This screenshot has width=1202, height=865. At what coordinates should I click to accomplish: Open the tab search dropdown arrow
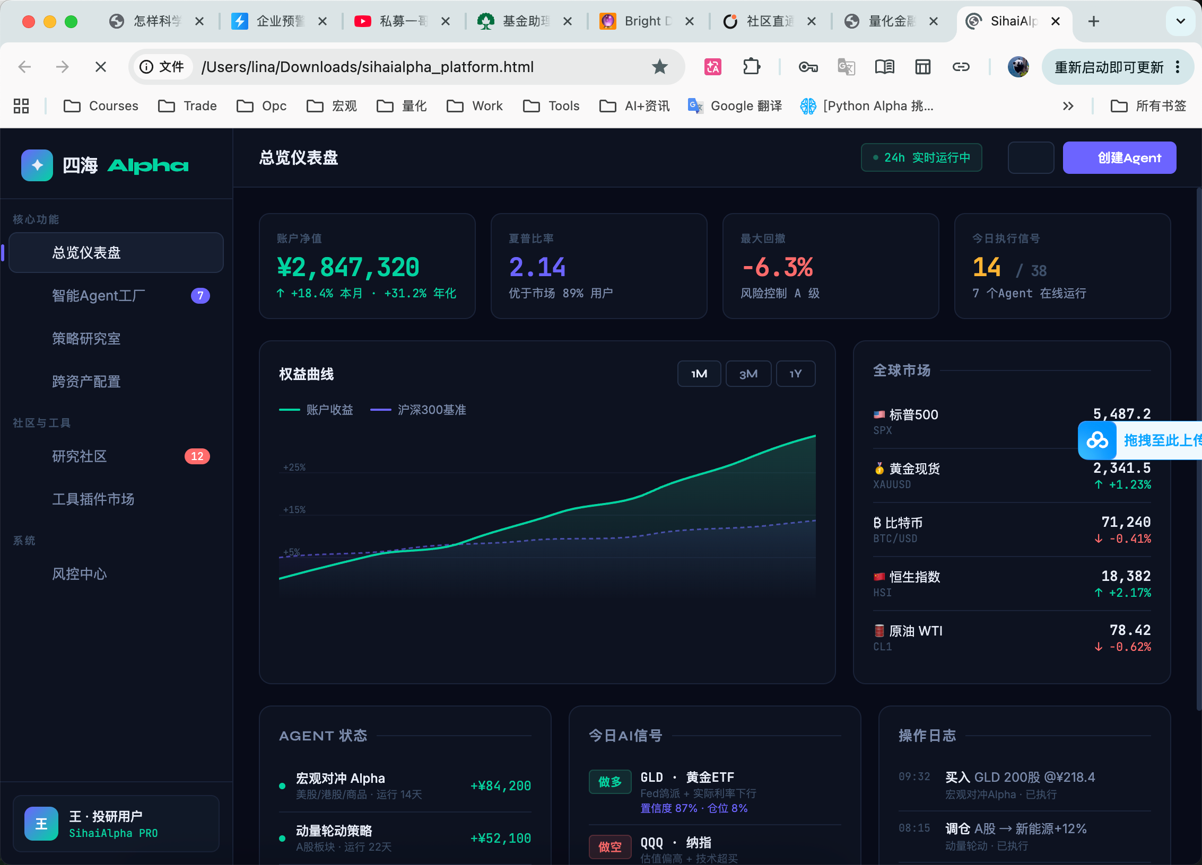1180,21
